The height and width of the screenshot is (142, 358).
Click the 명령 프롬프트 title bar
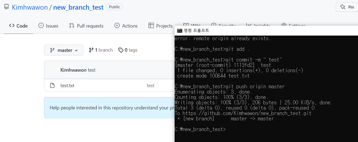pyautogui.click(x=266, y=30)
